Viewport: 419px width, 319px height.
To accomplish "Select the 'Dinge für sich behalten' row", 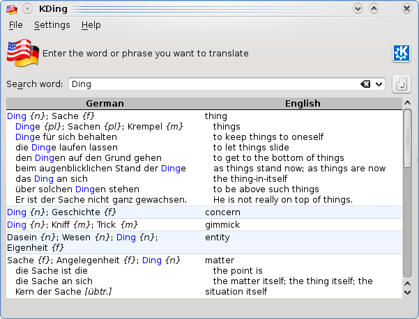I will point(66,137).
